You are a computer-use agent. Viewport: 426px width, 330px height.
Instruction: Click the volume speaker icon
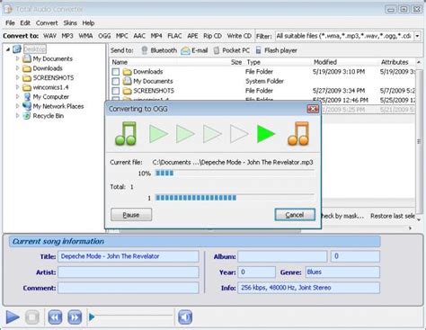(x=185, y=317)
